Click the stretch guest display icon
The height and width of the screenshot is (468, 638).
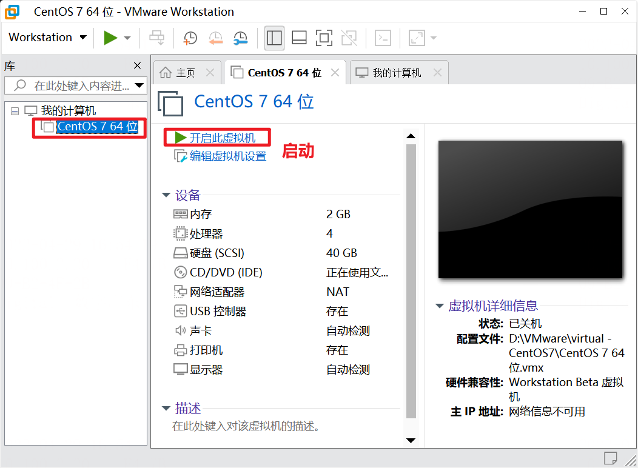click(x=417, y=38)
